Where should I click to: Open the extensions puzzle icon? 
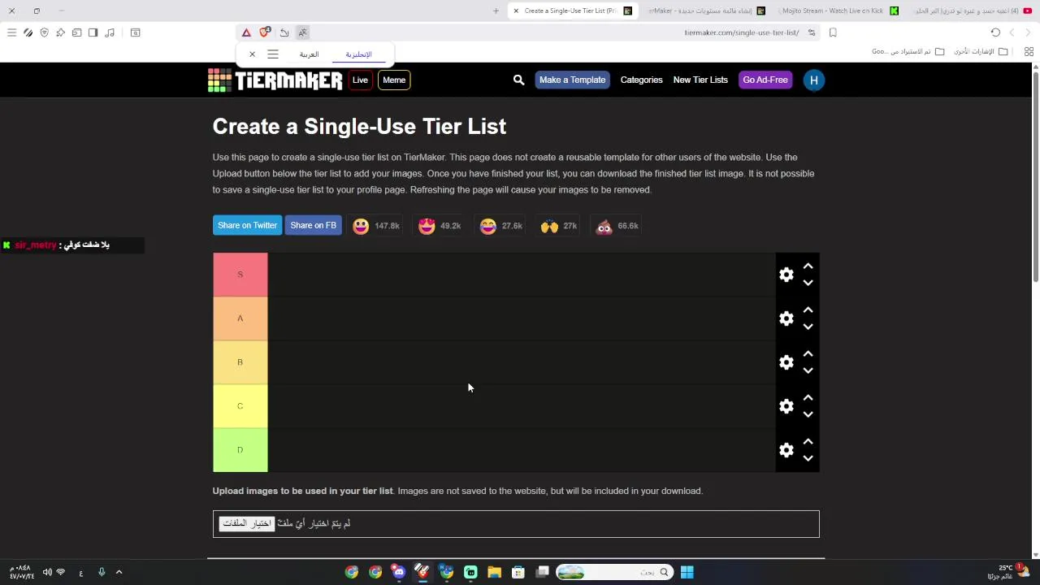click(60, 32)
